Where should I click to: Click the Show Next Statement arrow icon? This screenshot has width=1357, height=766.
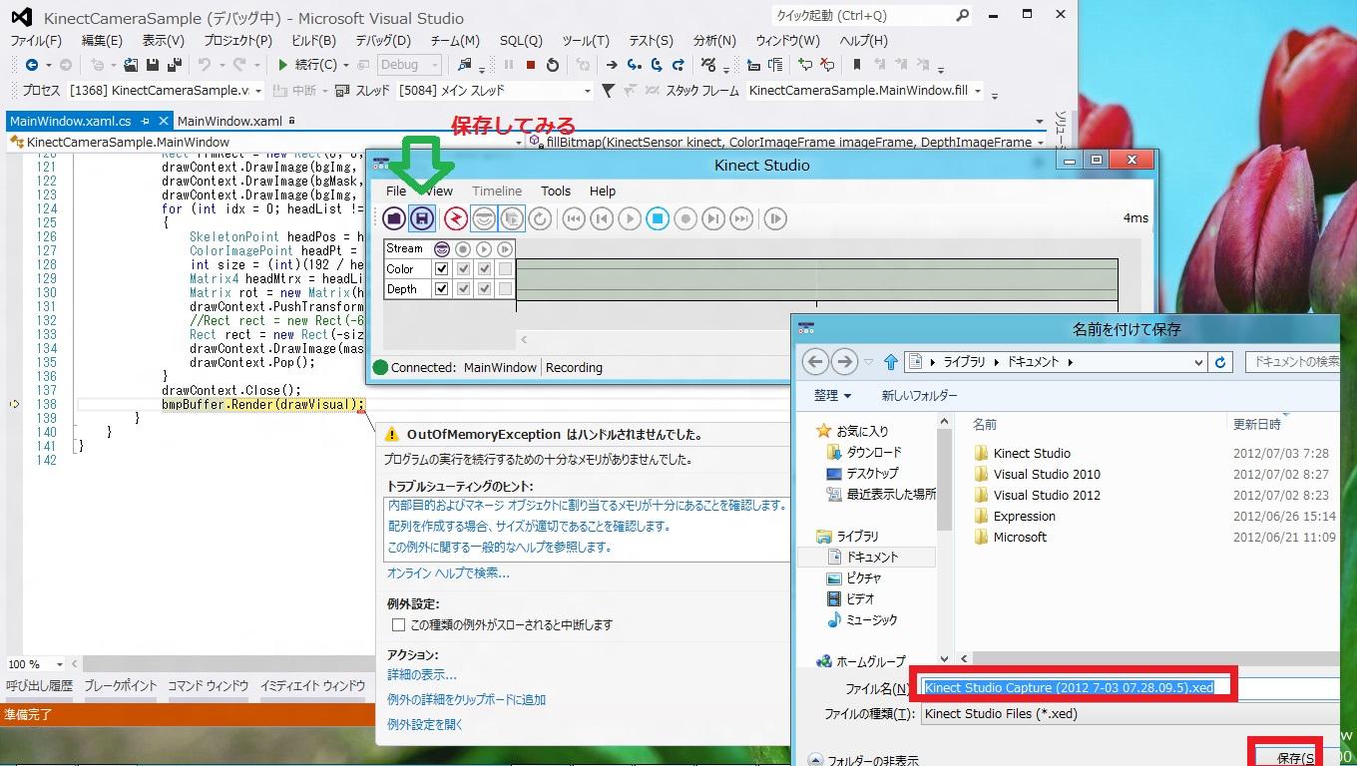tap(612, 65)
